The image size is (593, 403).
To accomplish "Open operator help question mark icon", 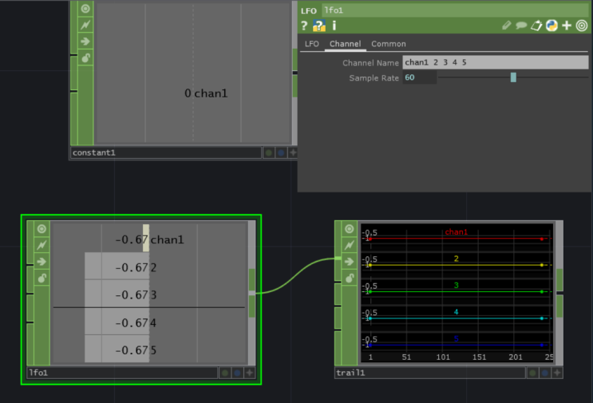I will tap(304, 26).
